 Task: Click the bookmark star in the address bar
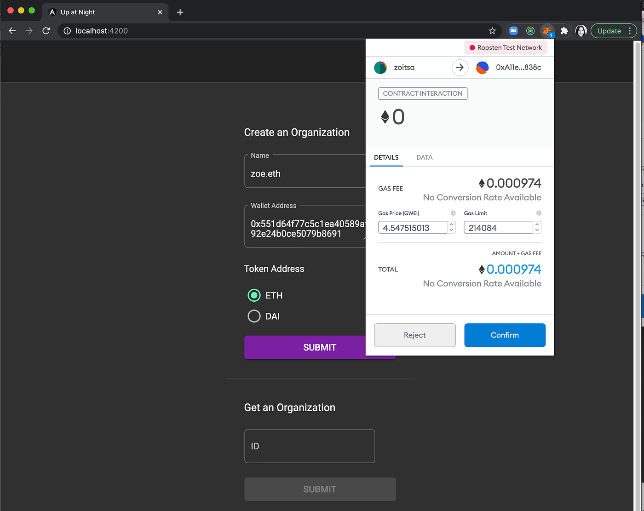pos(492,31)
